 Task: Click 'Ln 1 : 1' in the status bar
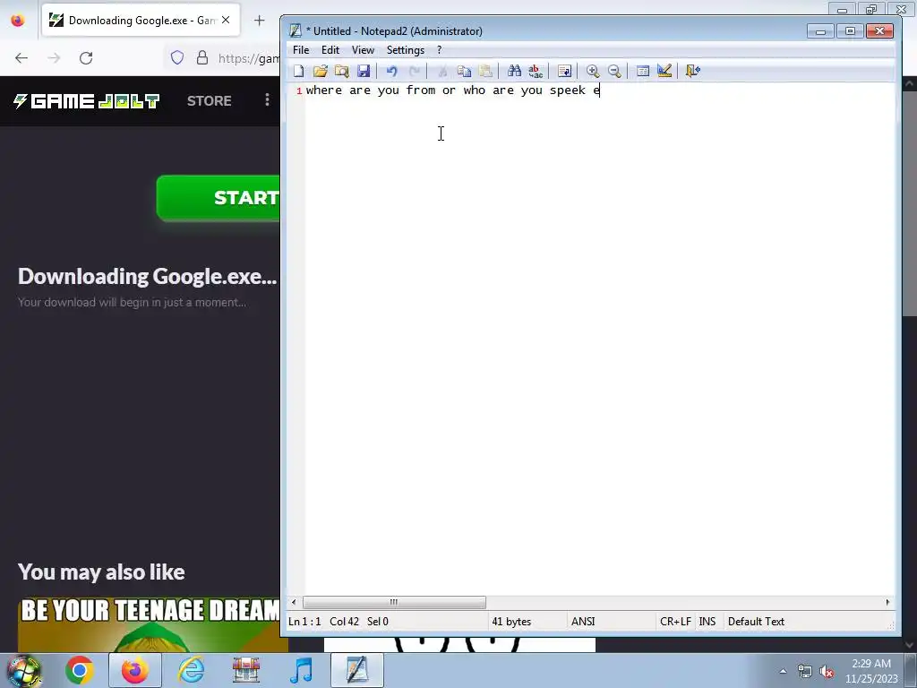tap(304, 622)
